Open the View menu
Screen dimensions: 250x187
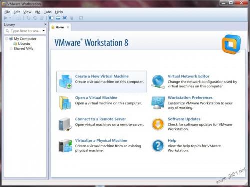(27, 12)
